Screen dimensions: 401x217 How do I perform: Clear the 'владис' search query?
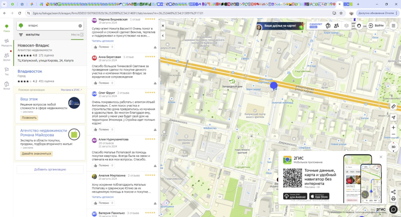80,26
